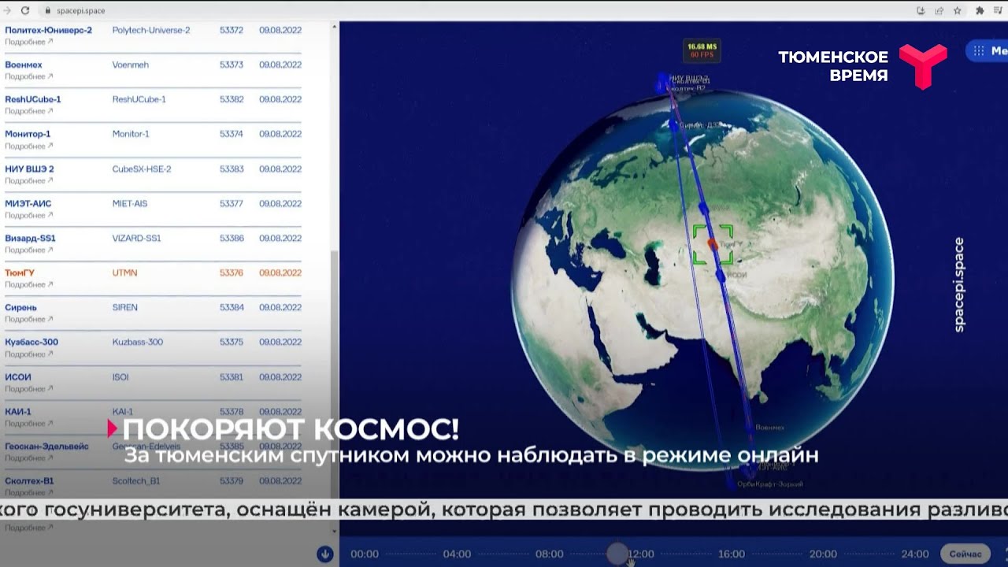Viewport: 1008px width, 567px height.
Task: Select the НИУ ВШЭ 2 satellite name
Action: tap(29, 169)
